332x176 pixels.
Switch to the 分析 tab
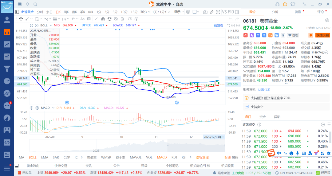click(x=275, y=12)
